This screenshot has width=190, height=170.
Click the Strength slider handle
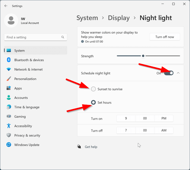[143, 56]
